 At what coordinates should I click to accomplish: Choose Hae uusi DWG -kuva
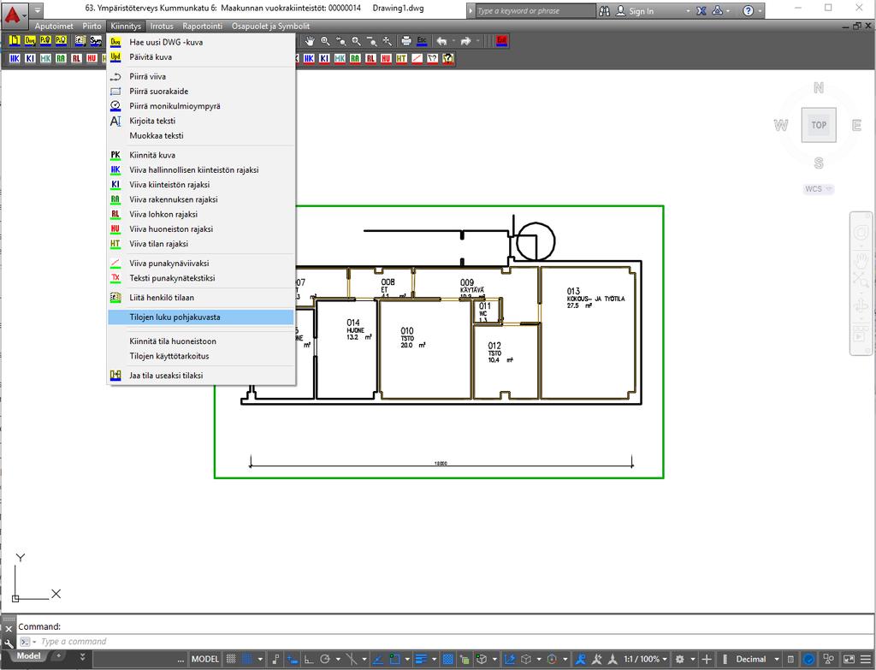(x=200, y=42)
